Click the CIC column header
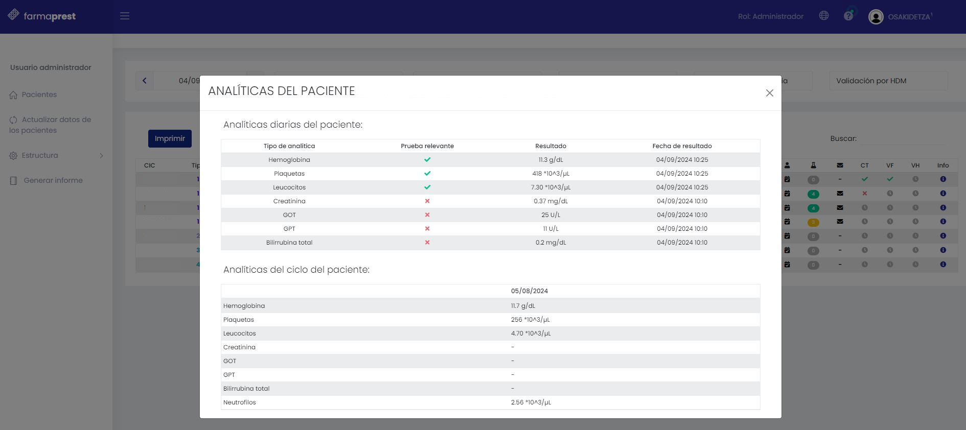966x430 pixels. [150, 165]
